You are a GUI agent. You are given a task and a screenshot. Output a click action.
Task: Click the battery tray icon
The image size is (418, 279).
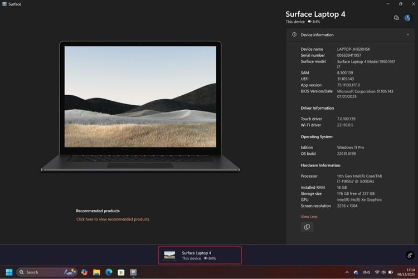pyautogui.click(x=390, y=272)
